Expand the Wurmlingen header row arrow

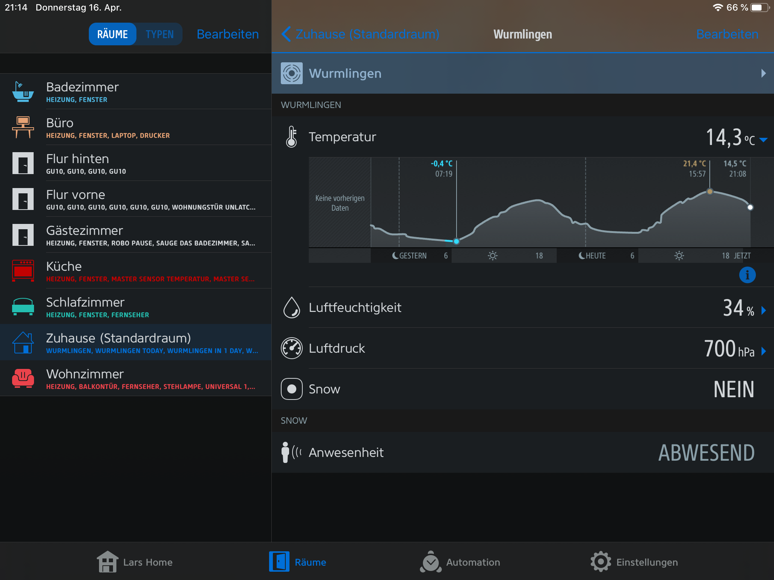pos(763,73)
